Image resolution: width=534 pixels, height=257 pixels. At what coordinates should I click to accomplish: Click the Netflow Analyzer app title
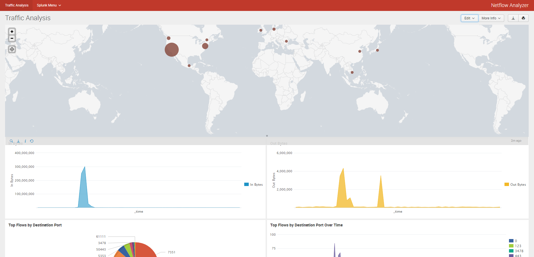tap(510, 5)
